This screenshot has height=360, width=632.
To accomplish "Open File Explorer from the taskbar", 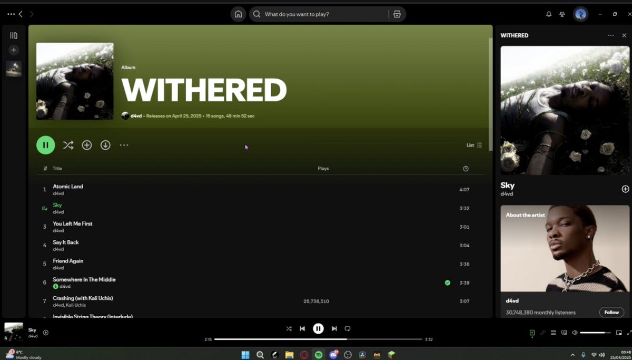I will coord(289,355).
